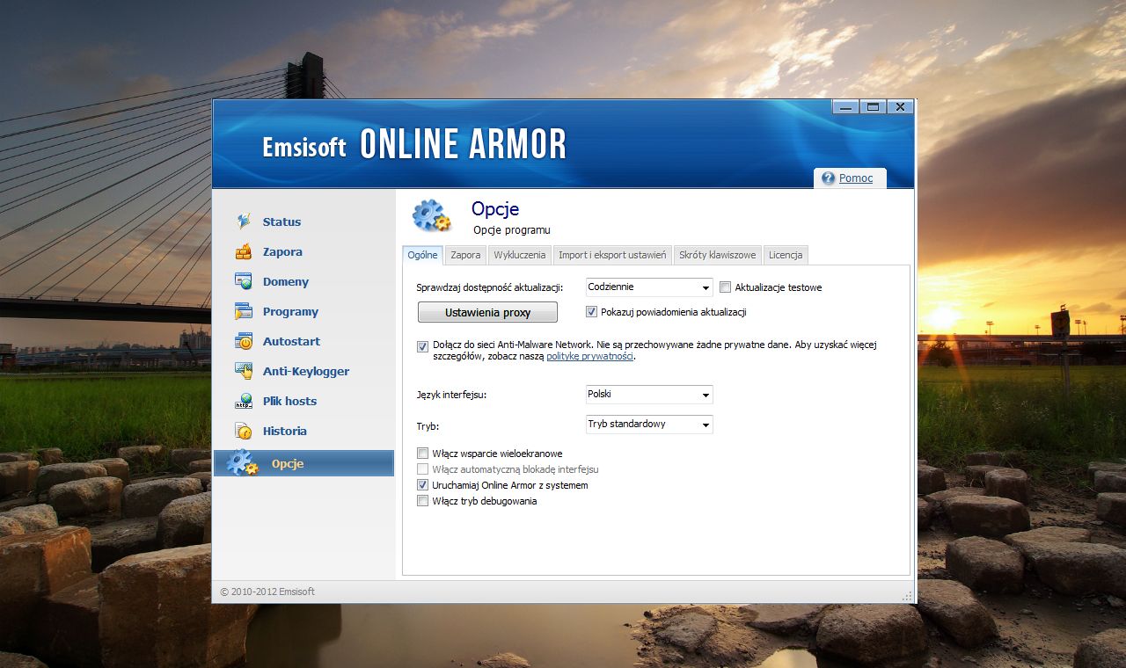This screenshot has width=1126, height=668.
Task: Uncheck Uruchamiaj Online Armor z systemem
Action: [423, 485]
